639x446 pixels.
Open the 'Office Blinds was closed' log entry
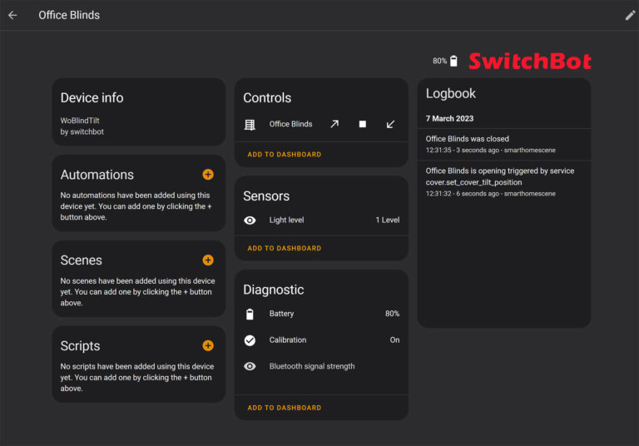pyautogui.click(x=468, y=139)
